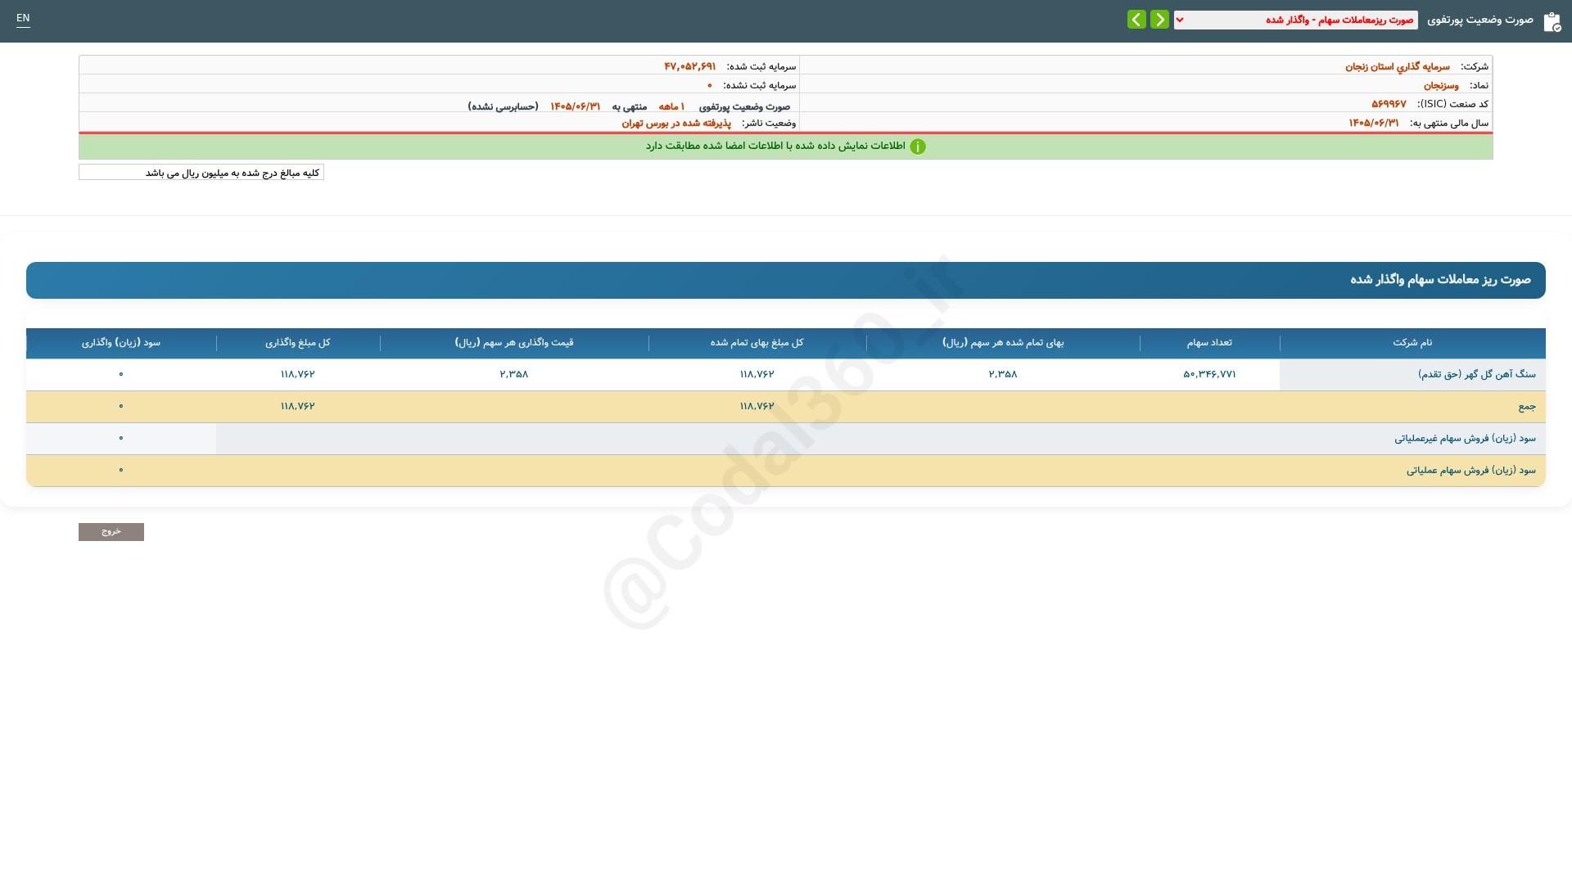The width and height of the screenshot is (1572, 884).
Task: Click share count ۵۰,۳۴۶,۷۷۱ cell
Action: tap(1209, 374)
